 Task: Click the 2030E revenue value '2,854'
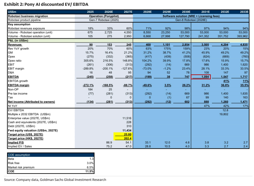186,45
